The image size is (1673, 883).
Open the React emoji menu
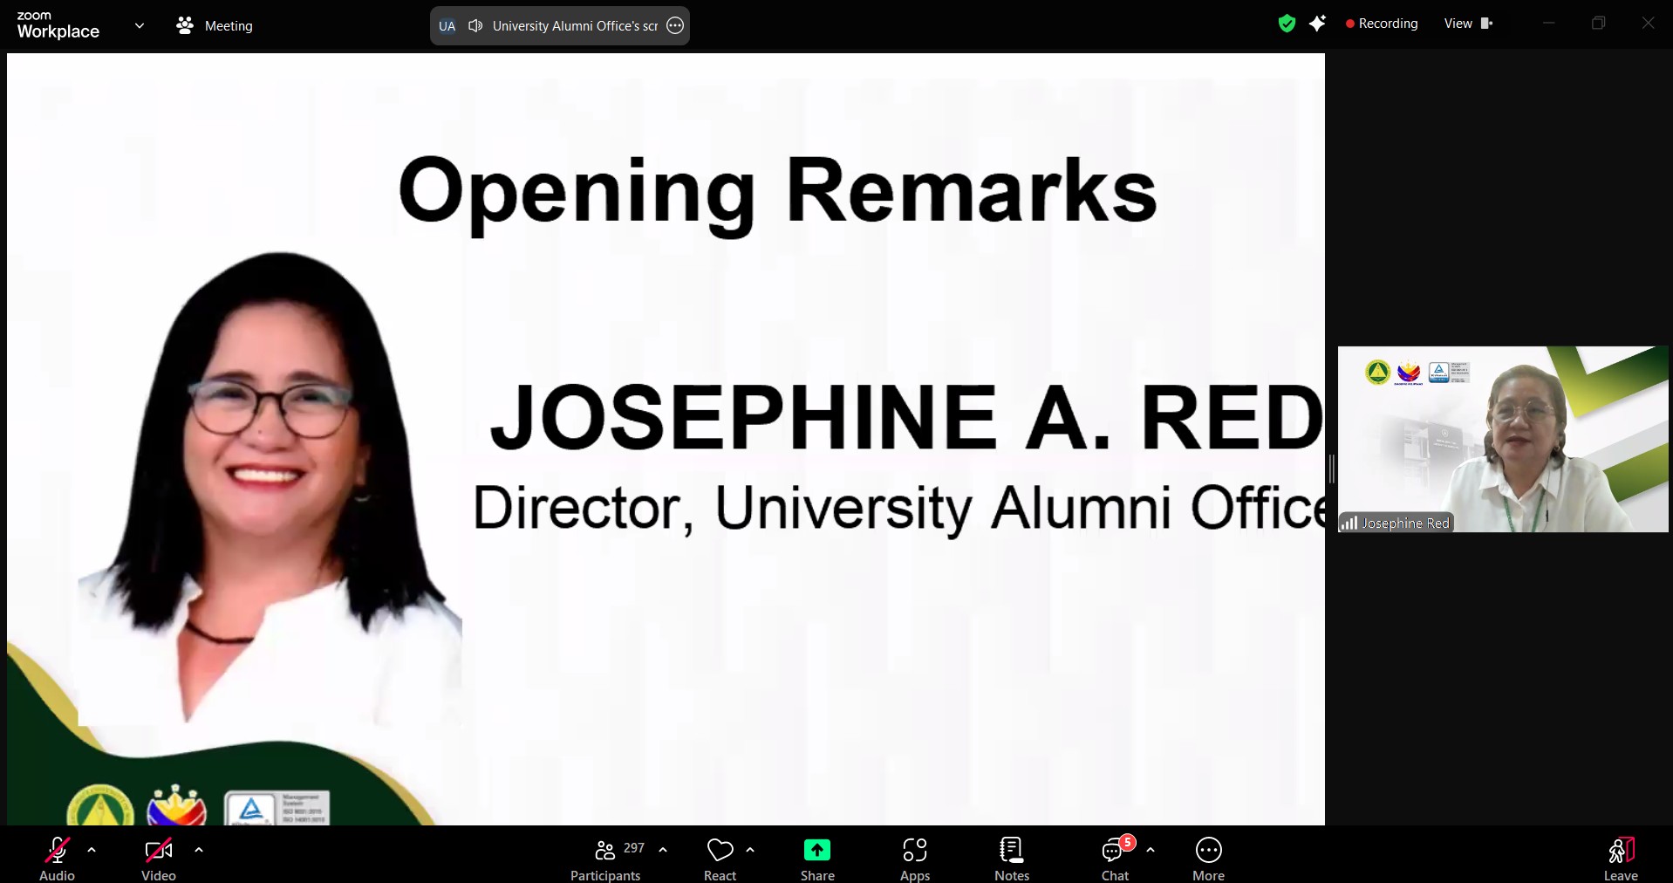point(720,859)
